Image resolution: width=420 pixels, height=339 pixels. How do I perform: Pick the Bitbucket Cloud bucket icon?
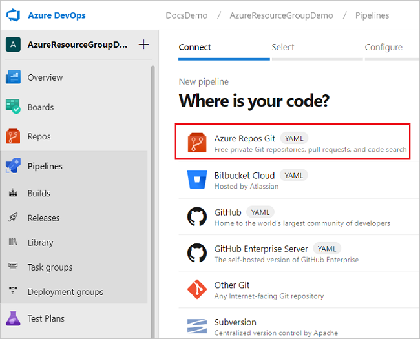click(x=196, y=180)
